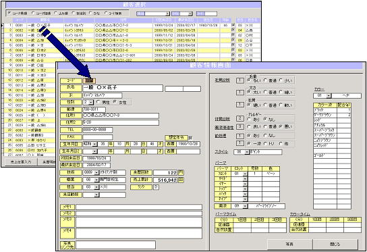Click the photo icon in customer row 0005
The height and width of the screenshot is (252, 367).
pos(233,45)
